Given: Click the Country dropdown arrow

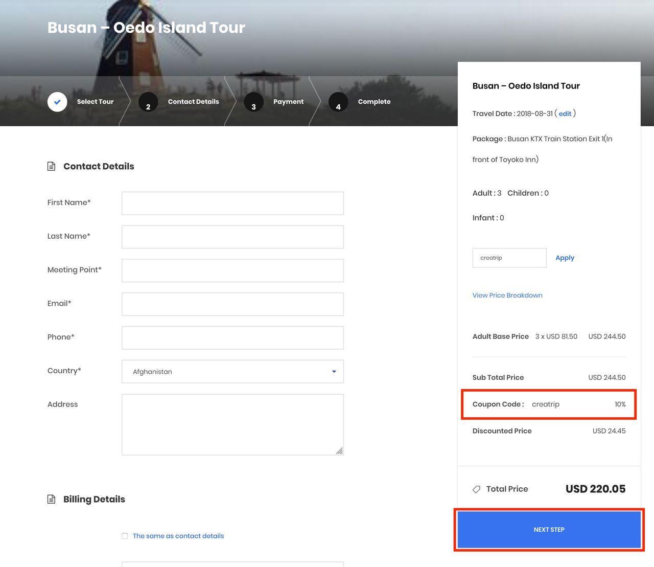Looking at the screenshot, I should (x=334, y=372).
